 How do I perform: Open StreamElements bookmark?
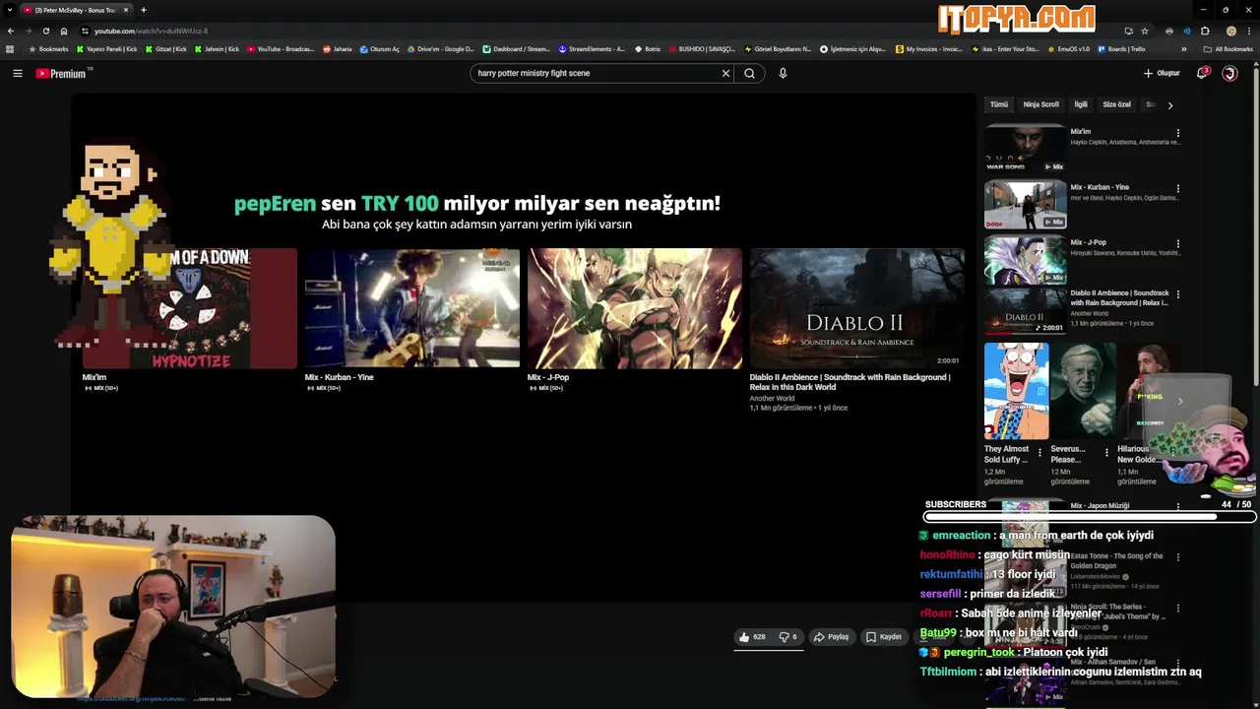tap(591, 48)
